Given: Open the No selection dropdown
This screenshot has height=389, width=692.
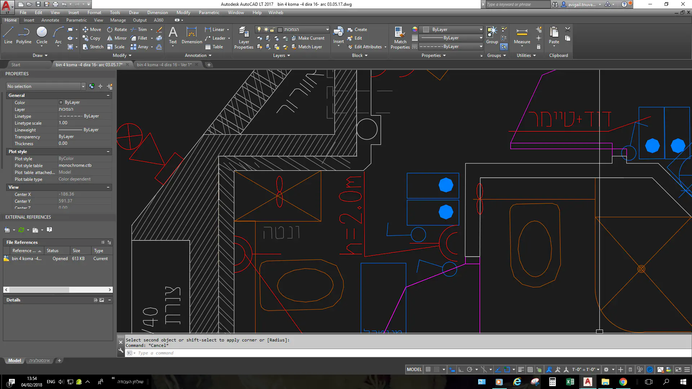Looking at the screenshot, I should (x=83, y=86).
